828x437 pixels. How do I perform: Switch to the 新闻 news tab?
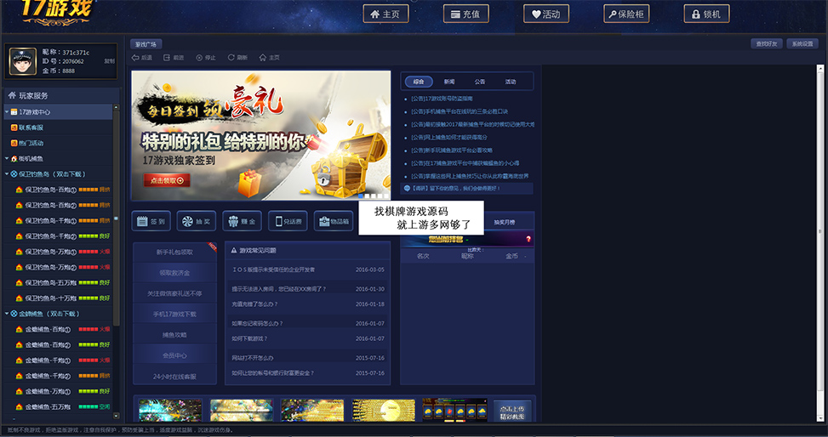(448, 82)
